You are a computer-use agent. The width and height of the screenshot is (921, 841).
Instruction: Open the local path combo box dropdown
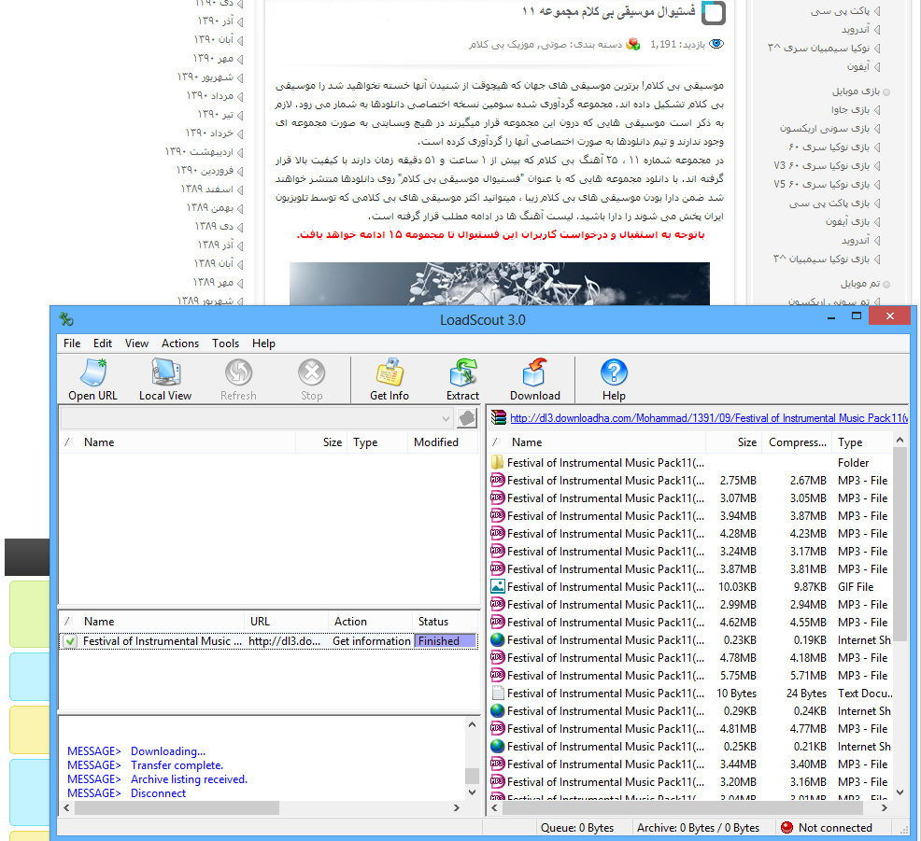coord(445,418)
